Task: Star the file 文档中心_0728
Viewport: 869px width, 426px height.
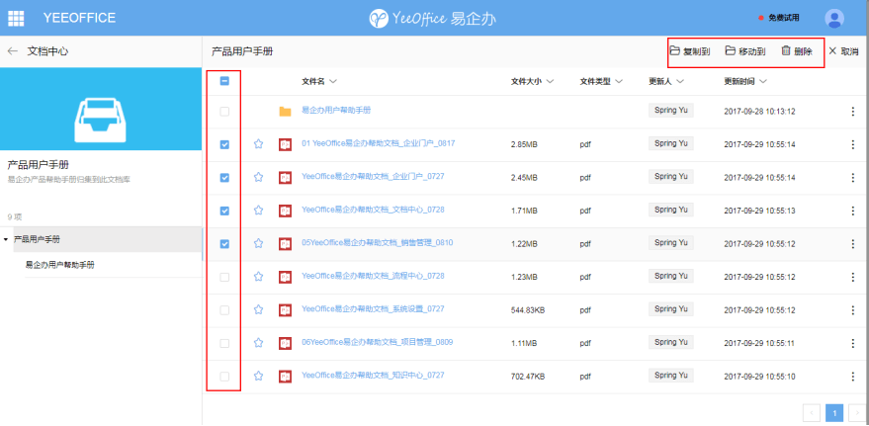Action: pos(258,211)
